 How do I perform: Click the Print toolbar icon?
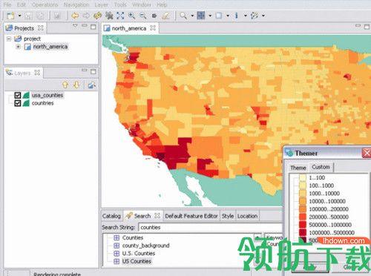coord(57,16)
